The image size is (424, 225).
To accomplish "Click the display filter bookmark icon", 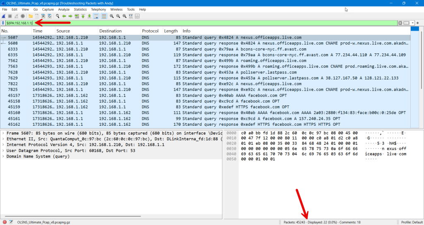I will pyautogui.click(x=3, y=23).
